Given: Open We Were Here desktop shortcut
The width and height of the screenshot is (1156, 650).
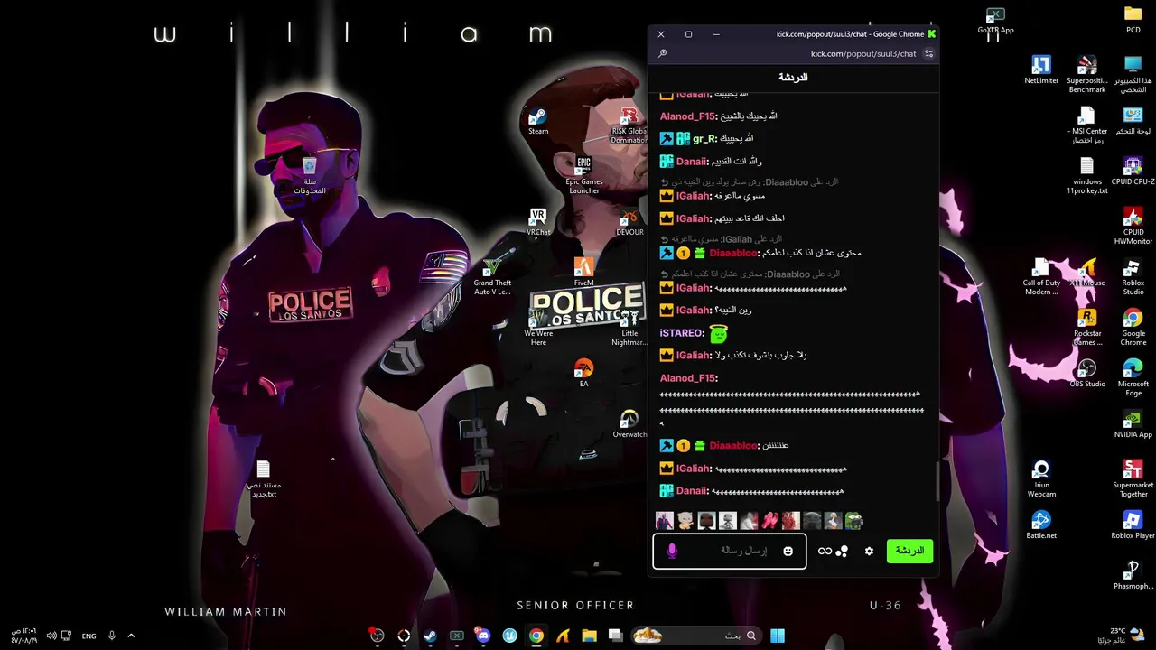Looking at the screenshot, I should pos(538,327).
